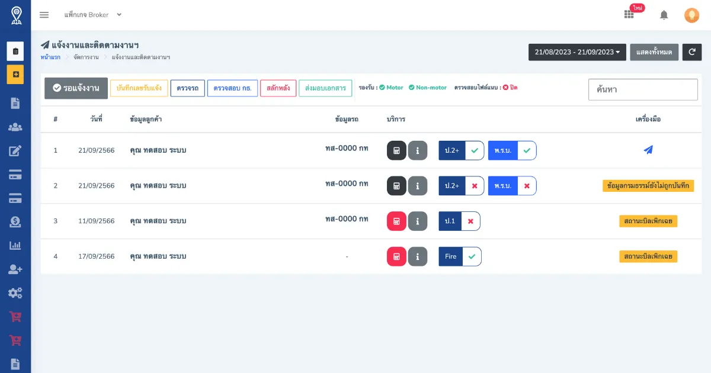
Task: Click the paper plane send icon in row 1
Action: pos(648,150)
